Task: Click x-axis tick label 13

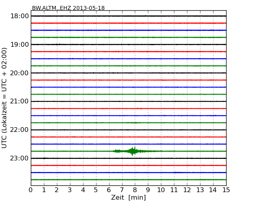Action: pos(200,190)
